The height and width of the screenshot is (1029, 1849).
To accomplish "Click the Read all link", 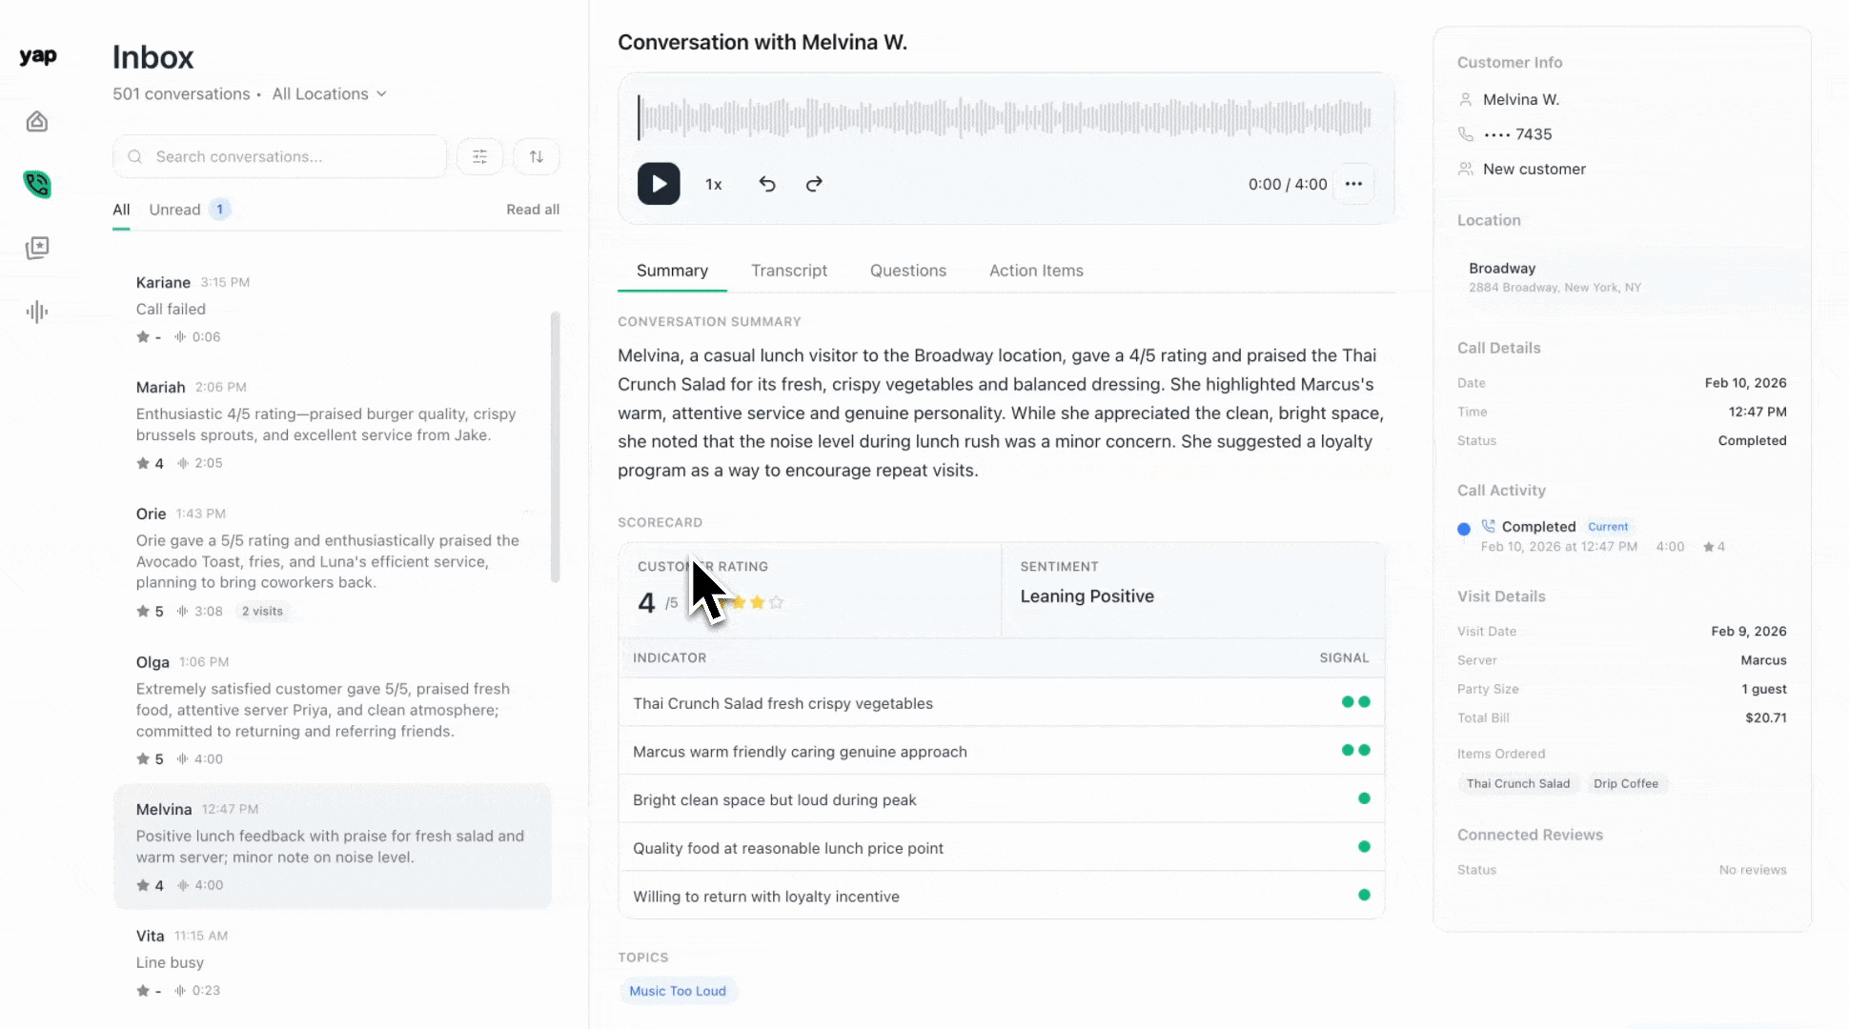I will [533, 209].
